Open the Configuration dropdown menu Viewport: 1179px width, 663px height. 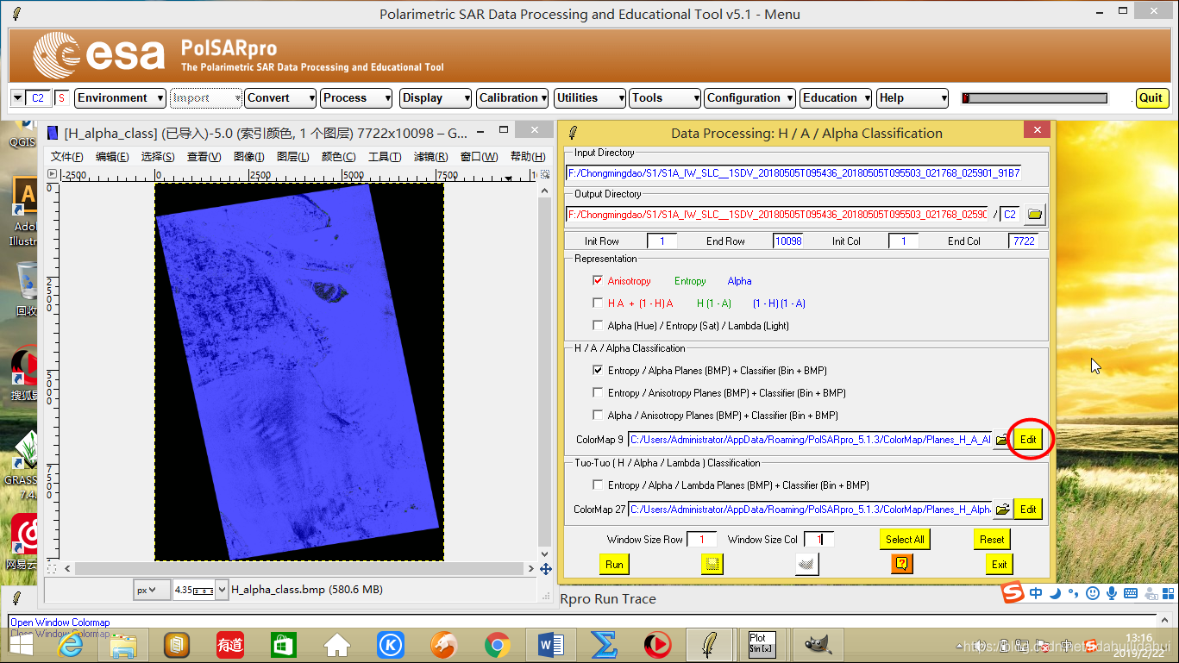tap(749, 98)
